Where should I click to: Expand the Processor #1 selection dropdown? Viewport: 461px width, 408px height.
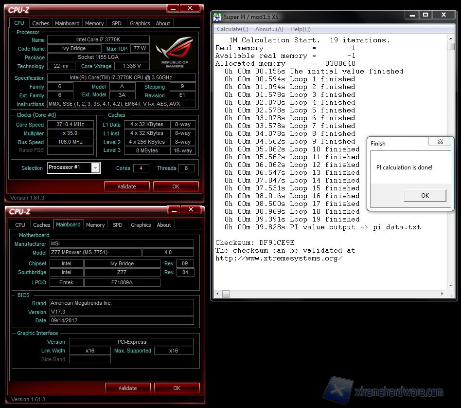(95, 168)
